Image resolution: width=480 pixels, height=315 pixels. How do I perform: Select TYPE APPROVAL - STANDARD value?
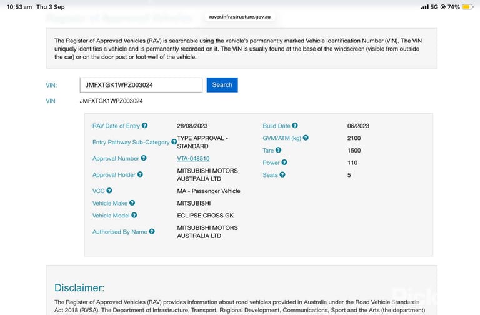coord(202,142)
